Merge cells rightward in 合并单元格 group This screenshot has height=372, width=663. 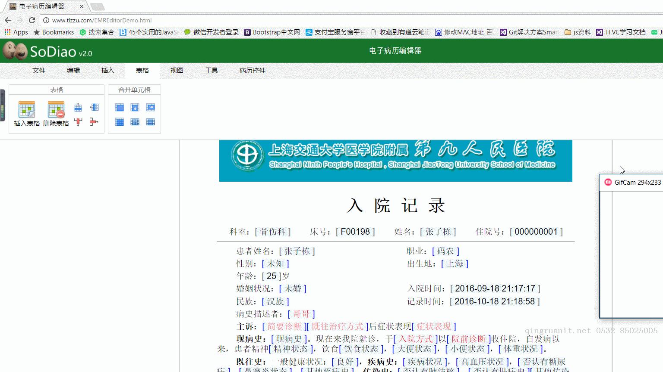coord(151,107)
